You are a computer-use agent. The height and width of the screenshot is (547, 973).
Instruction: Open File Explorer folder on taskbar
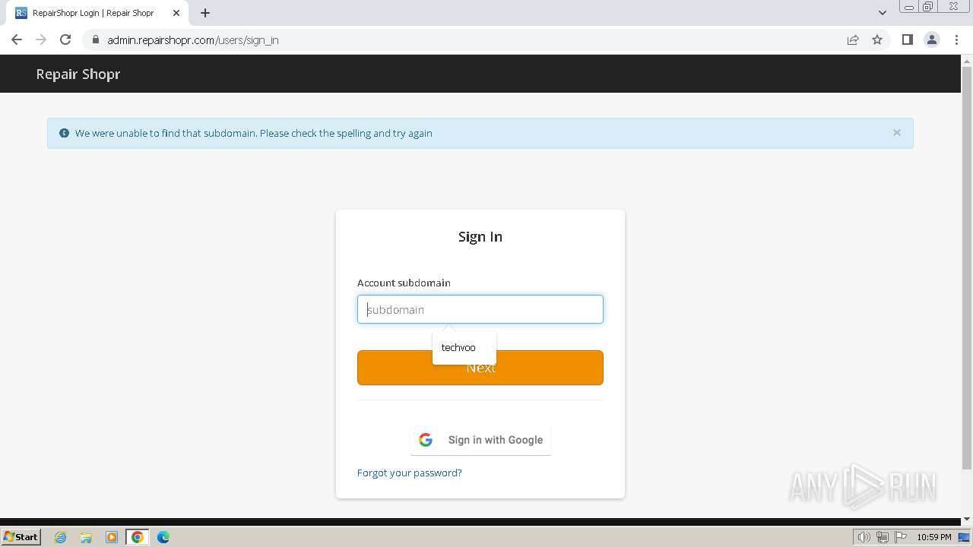coord(86,537)
